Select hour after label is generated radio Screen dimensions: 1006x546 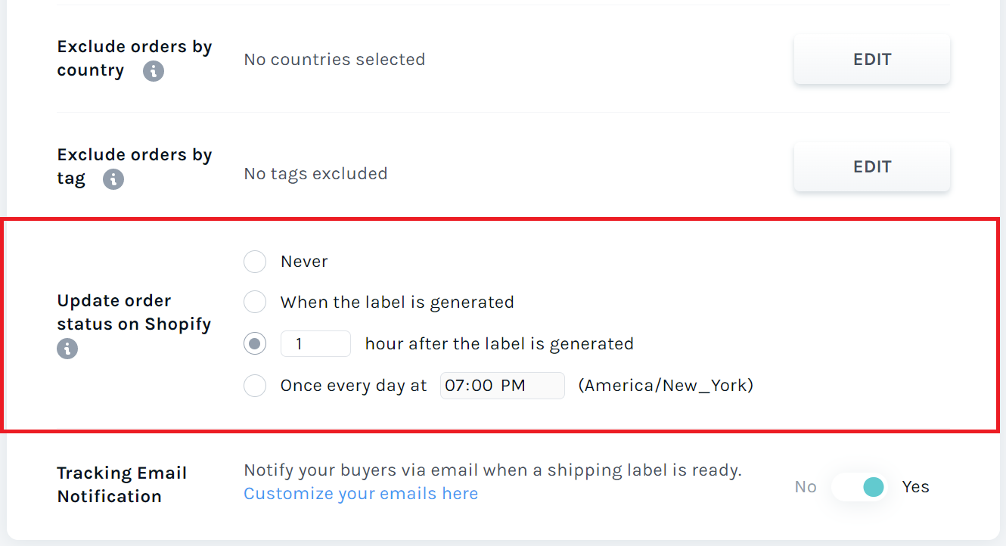click(255, 344)
